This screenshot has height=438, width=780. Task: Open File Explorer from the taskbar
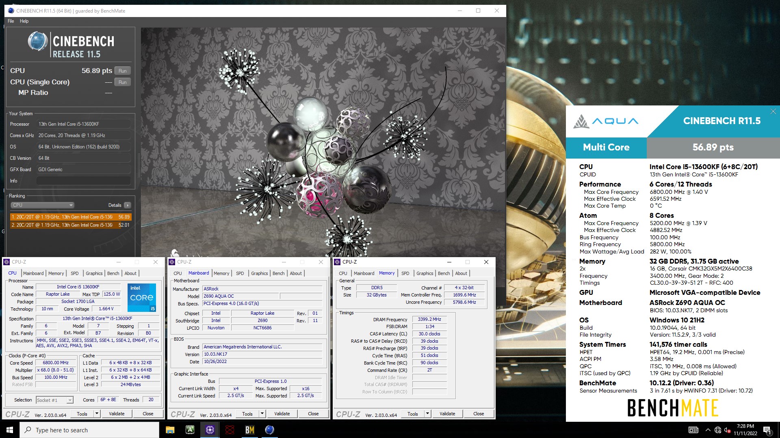pyautogui.click(x=170, y=430)
